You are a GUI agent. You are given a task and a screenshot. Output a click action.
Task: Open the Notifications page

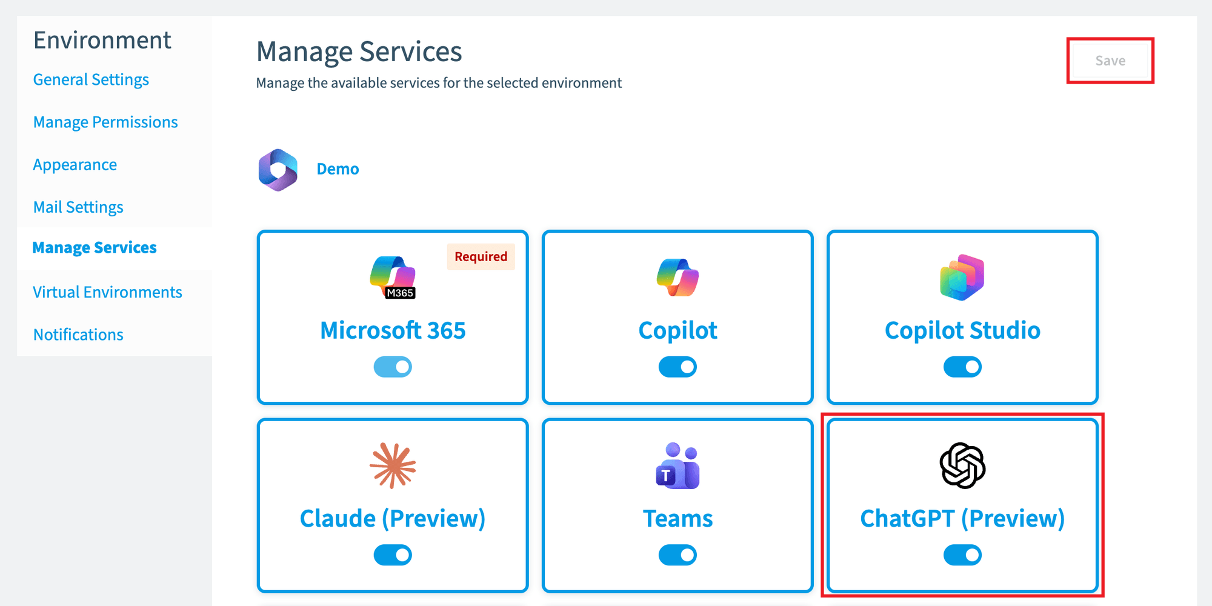tap(78, 335)
